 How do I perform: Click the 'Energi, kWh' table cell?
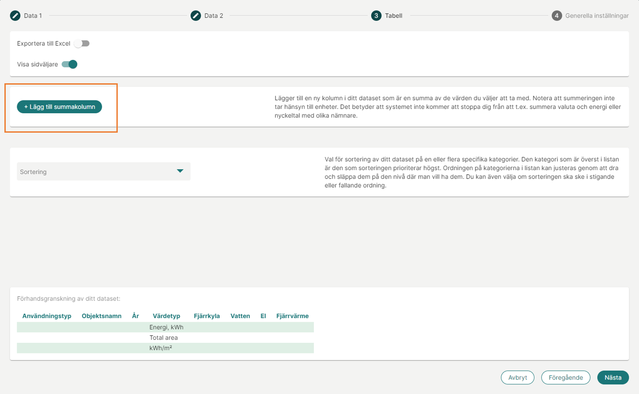[166, 327]
